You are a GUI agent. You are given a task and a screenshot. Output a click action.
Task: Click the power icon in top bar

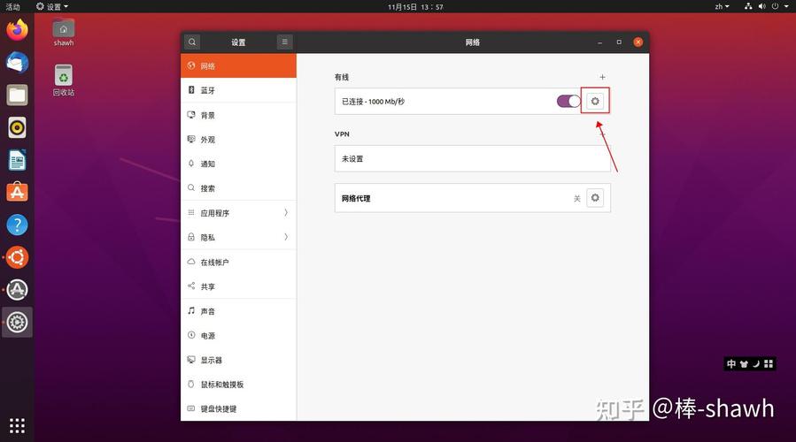click(x=775, y=6)
